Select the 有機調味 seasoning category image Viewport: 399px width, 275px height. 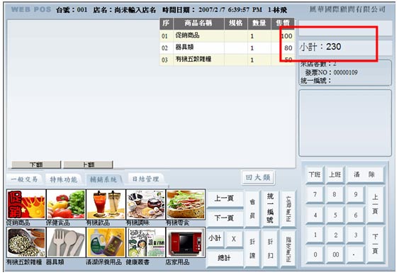tap(145, 204)
